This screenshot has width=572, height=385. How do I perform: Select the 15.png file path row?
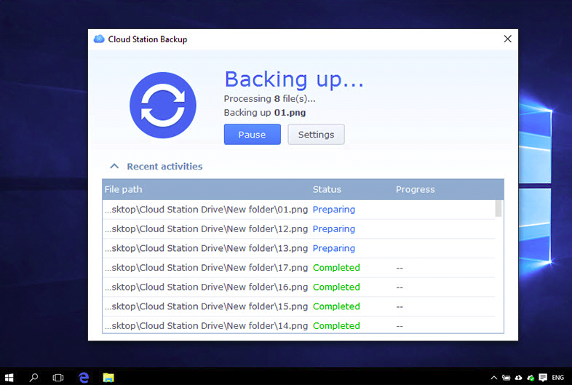tap(298, 306)
